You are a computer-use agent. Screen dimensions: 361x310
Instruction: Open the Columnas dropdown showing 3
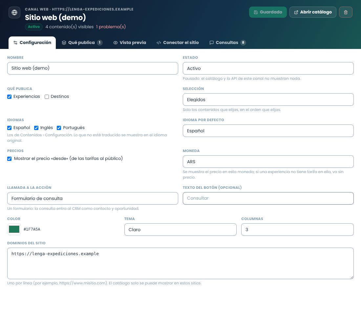coord(297,230)
